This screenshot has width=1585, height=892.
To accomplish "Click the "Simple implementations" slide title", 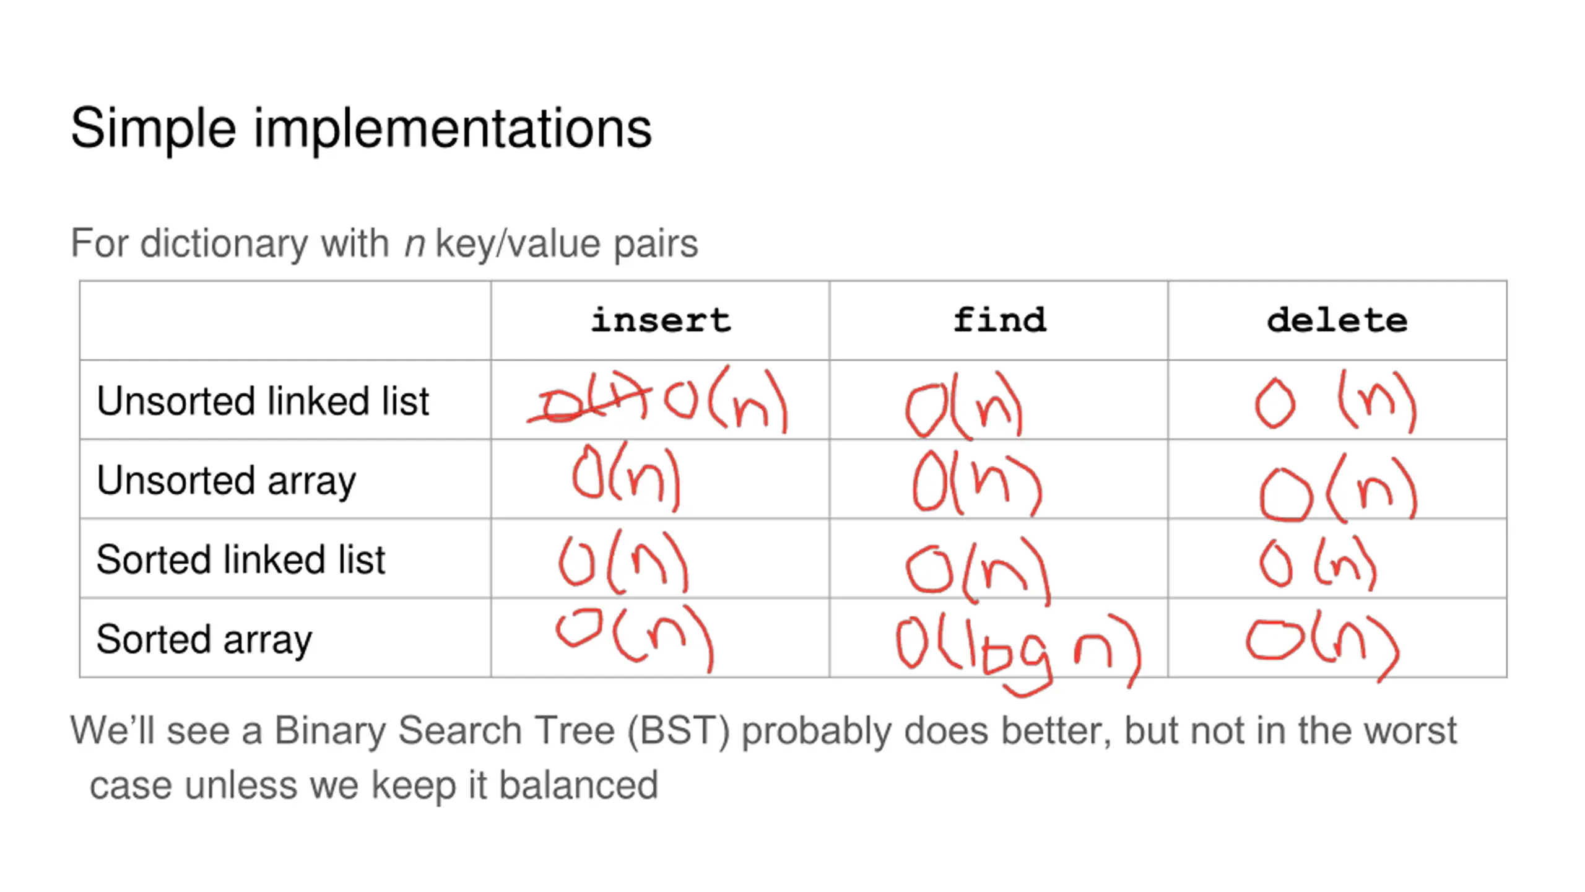I will point(361,128).
